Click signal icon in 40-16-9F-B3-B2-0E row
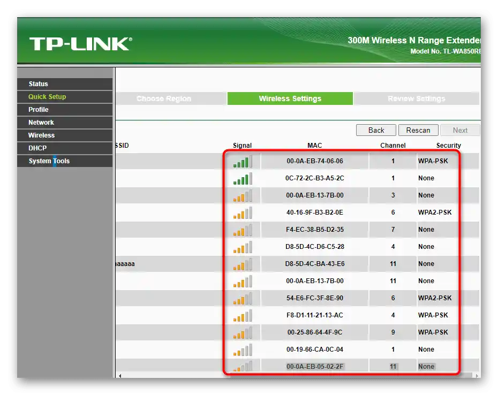498x395 pixels. tap(243, 212)
